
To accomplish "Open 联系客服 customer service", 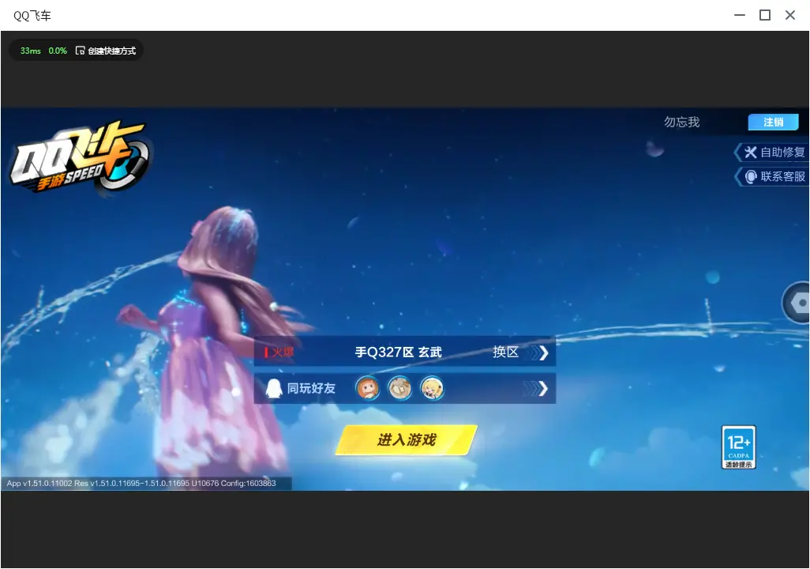I will tap(773, 176).
